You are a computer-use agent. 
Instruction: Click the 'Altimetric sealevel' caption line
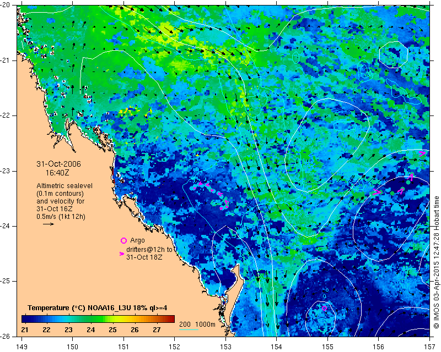(64, 186)
